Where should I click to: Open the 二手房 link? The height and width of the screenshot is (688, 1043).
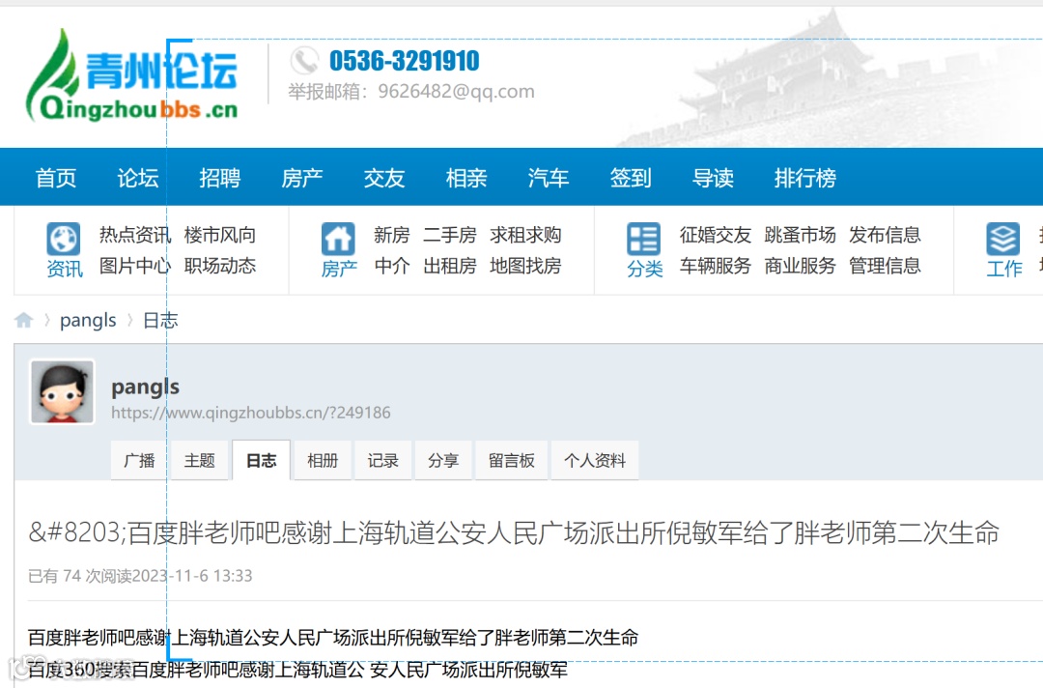pos(450,235)
